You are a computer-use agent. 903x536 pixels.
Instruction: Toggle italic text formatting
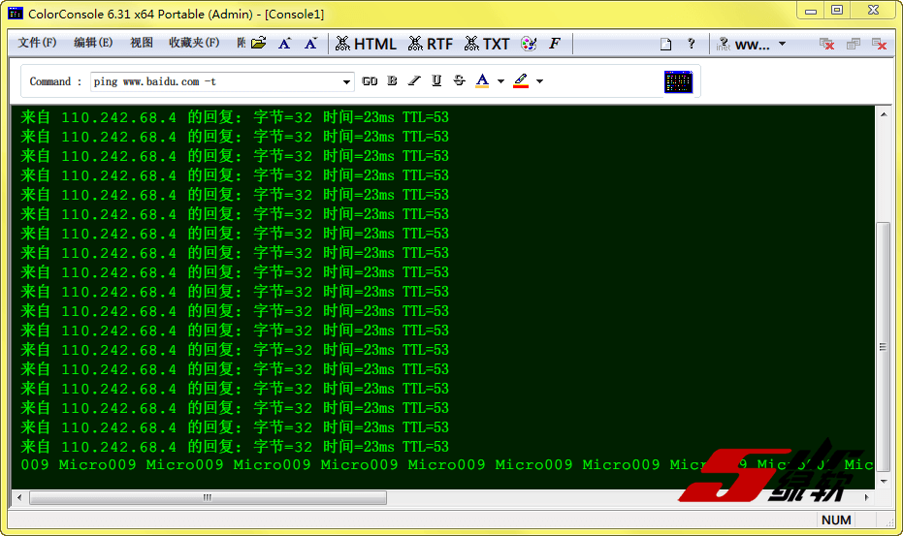414,81
